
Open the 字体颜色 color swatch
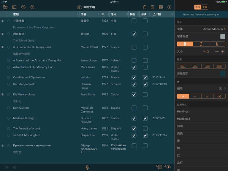coord(223,37)
